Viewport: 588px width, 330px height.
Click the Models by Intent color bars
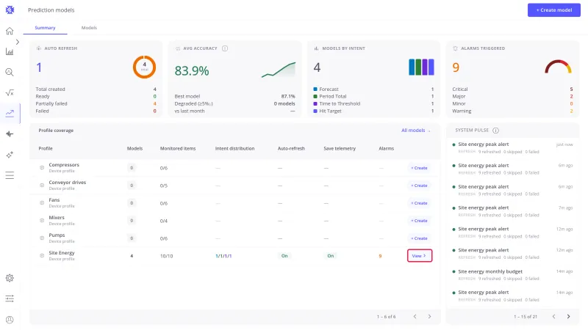point(421,67)
